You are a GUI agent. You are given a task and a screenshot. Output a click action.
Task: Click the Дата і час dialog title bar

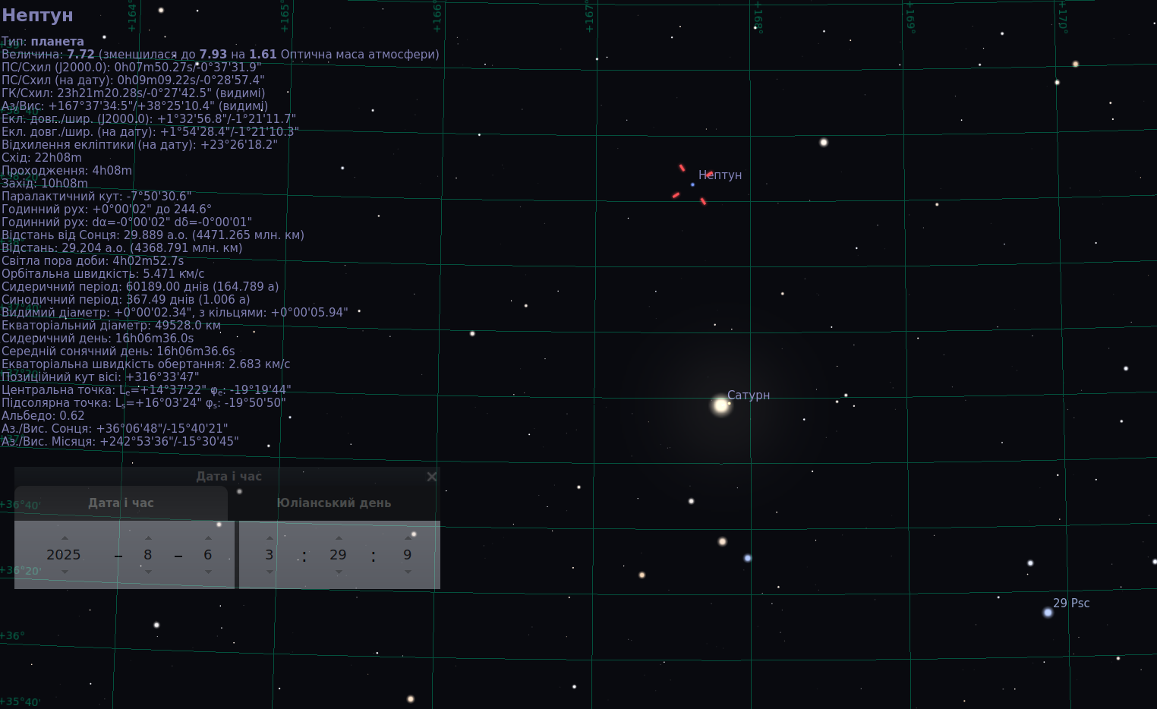click(x=228, y=477)
